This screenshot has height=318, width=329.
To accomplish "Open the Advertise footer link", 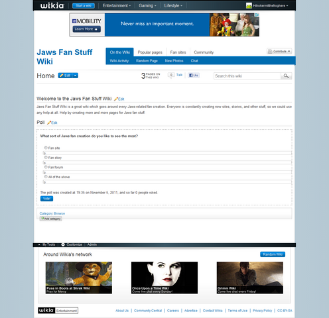I will pos(191,311).
